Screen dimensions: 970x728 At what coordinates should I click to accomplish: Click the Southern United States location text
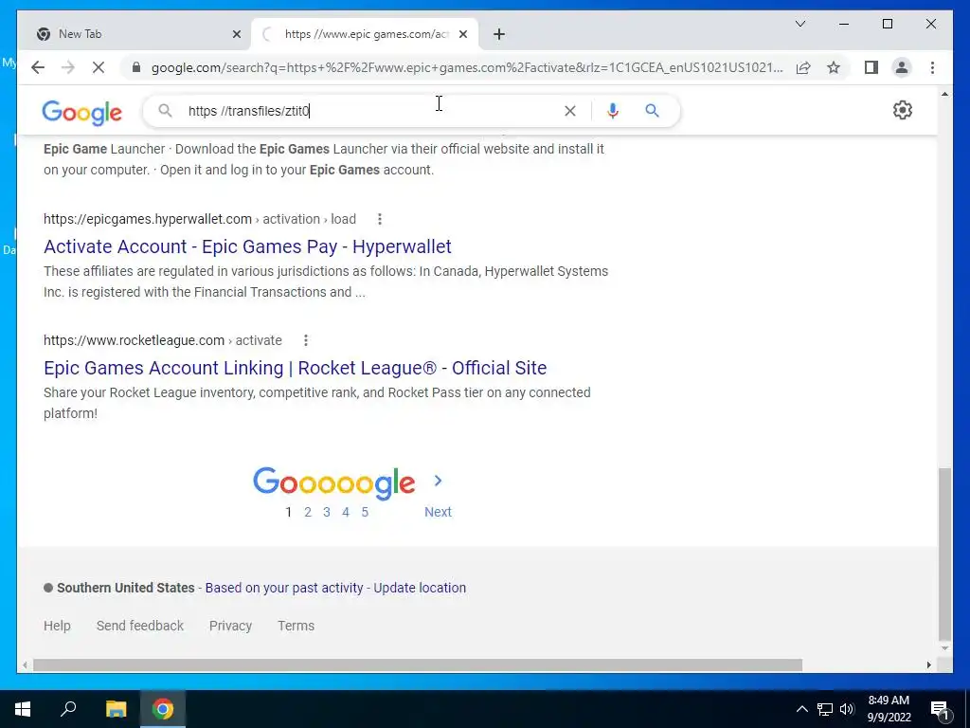[x=126, y=588]
